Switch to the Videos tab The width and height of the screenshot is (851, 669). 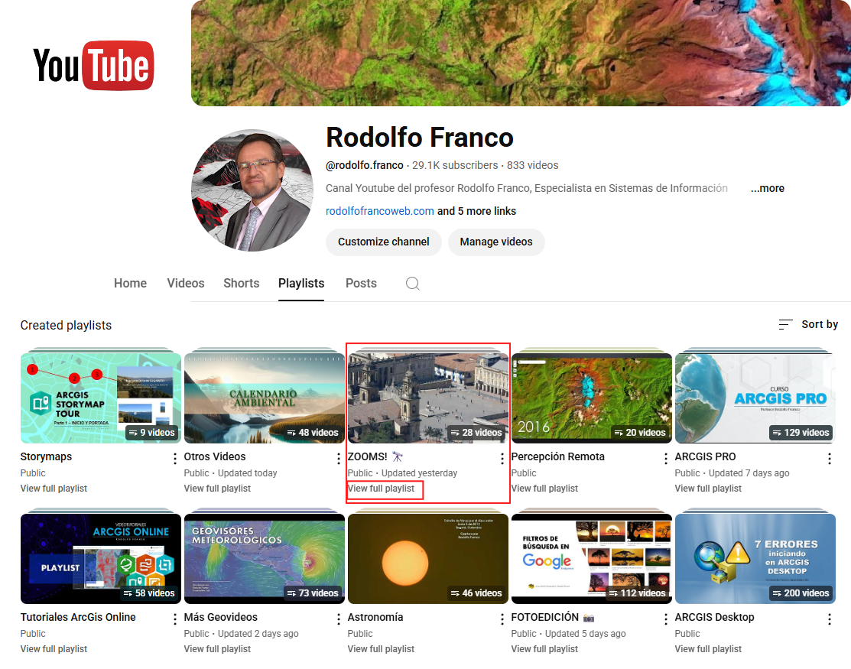click(x=186, y=283)
